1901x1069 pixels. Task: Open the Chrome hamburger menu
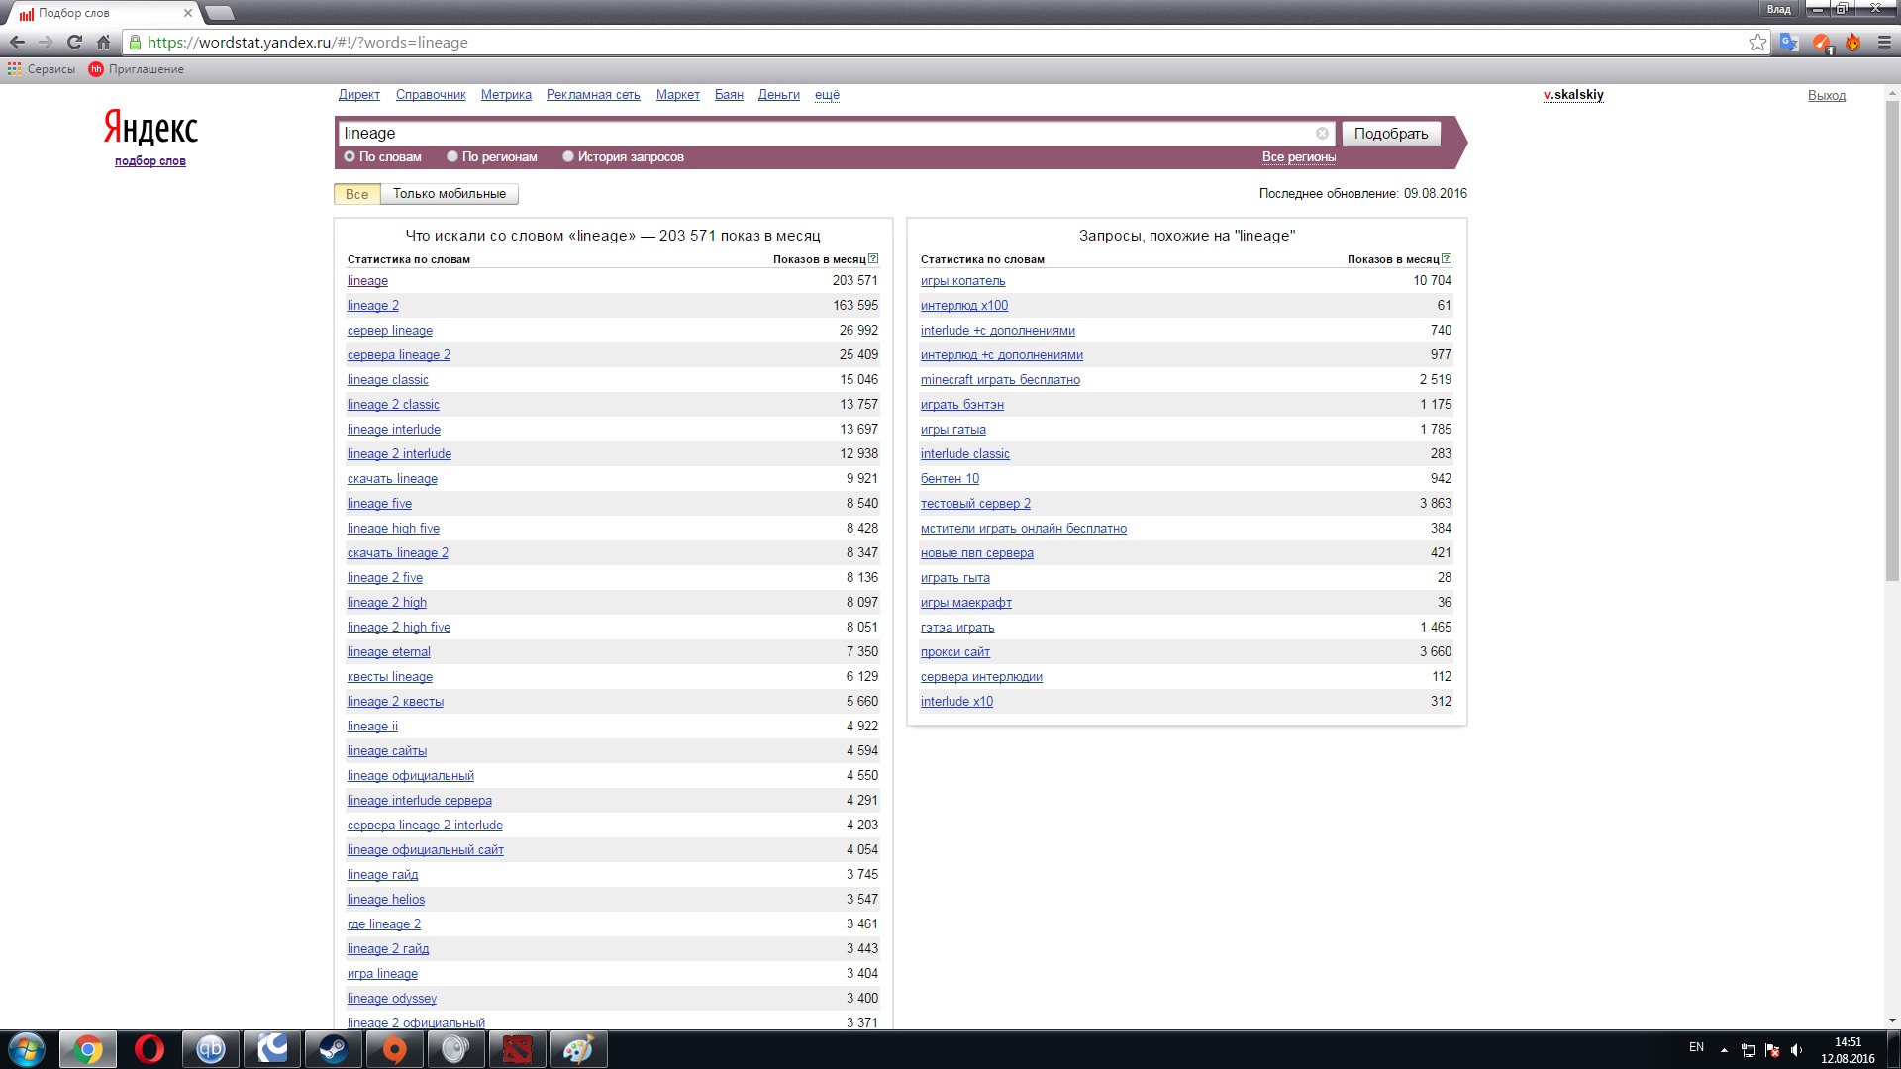(1884, 43)
